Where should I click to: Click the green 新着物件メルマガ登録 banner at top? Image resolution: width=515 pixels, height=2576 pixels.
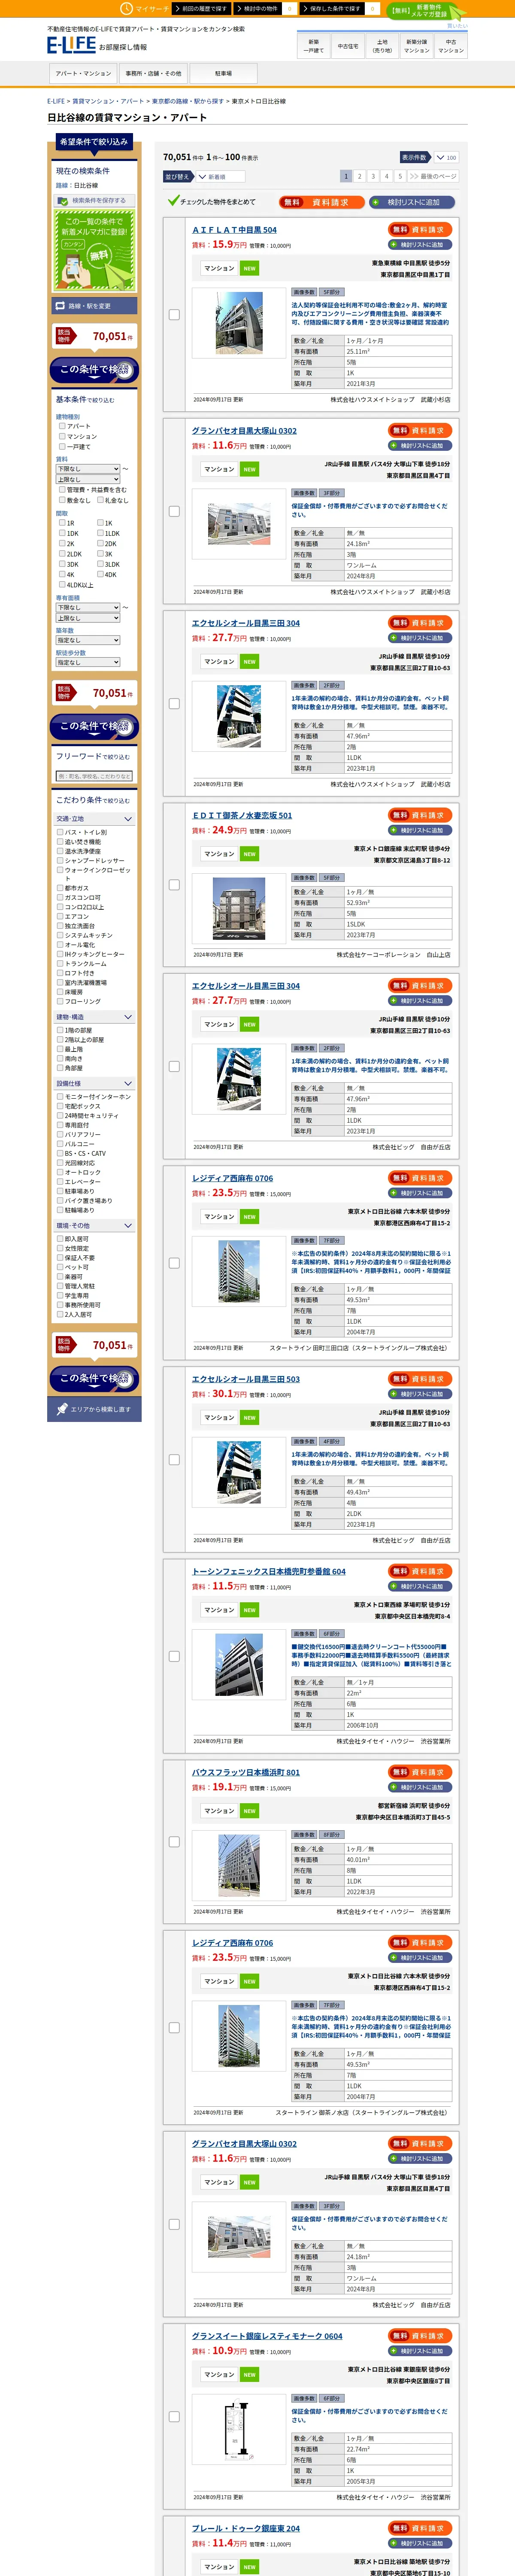click(x=428, y=11)
